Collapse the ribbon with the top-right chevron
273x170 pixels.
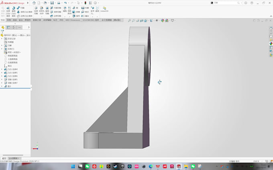271,16
